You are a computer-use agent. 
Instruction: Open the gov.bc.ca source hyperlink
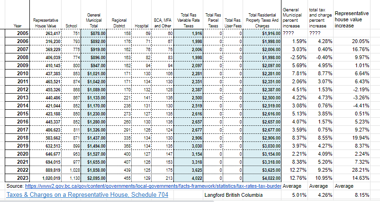(x=153, y=186)
